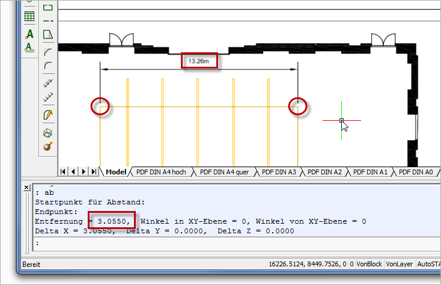Jump to first layout tab arrow
Image resolution: width=441 pixels, height=285 pixels.
[64, 172]
